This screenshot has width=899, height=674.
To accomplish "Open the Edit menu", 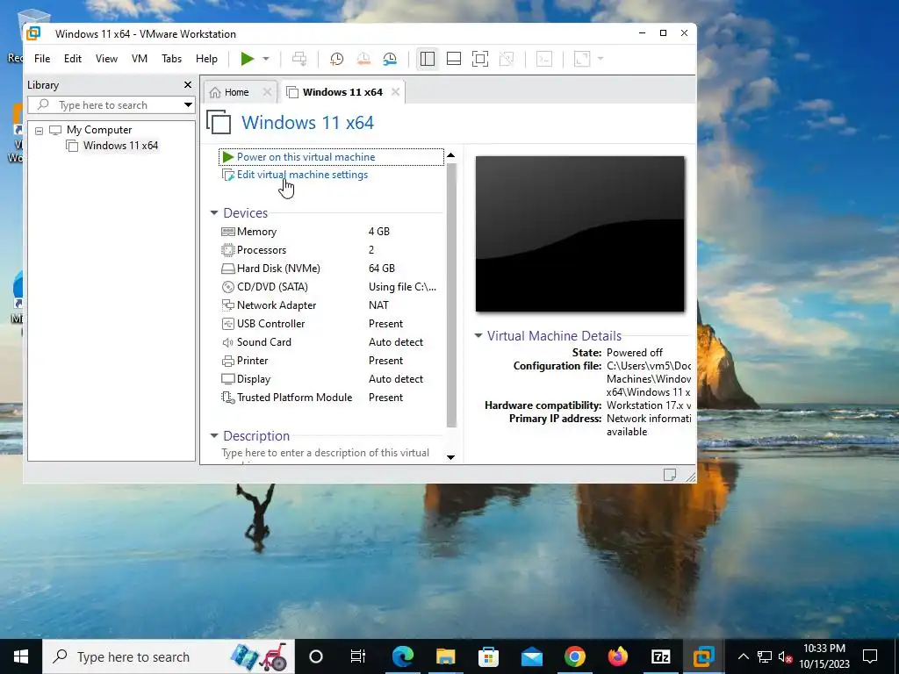I will click(x=72, y=59).
